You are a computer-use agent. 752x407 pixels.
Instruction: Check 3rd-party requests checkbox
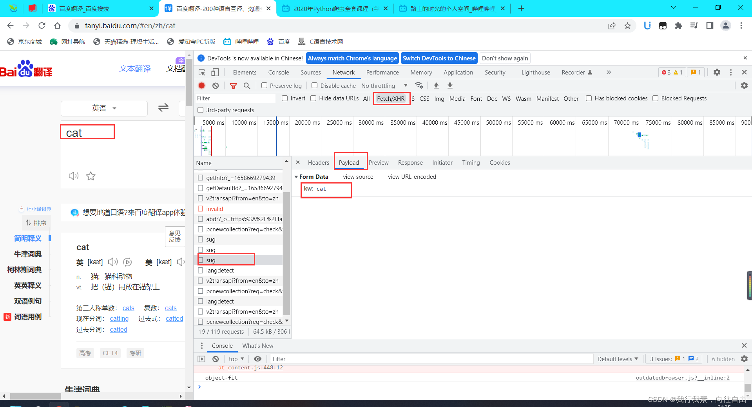201,110
